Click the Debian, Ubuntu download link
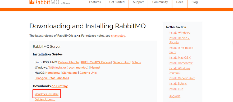 45,99
